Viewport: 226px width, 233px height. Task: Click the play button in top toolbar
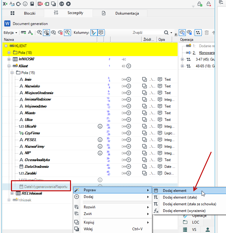(68, 4)
